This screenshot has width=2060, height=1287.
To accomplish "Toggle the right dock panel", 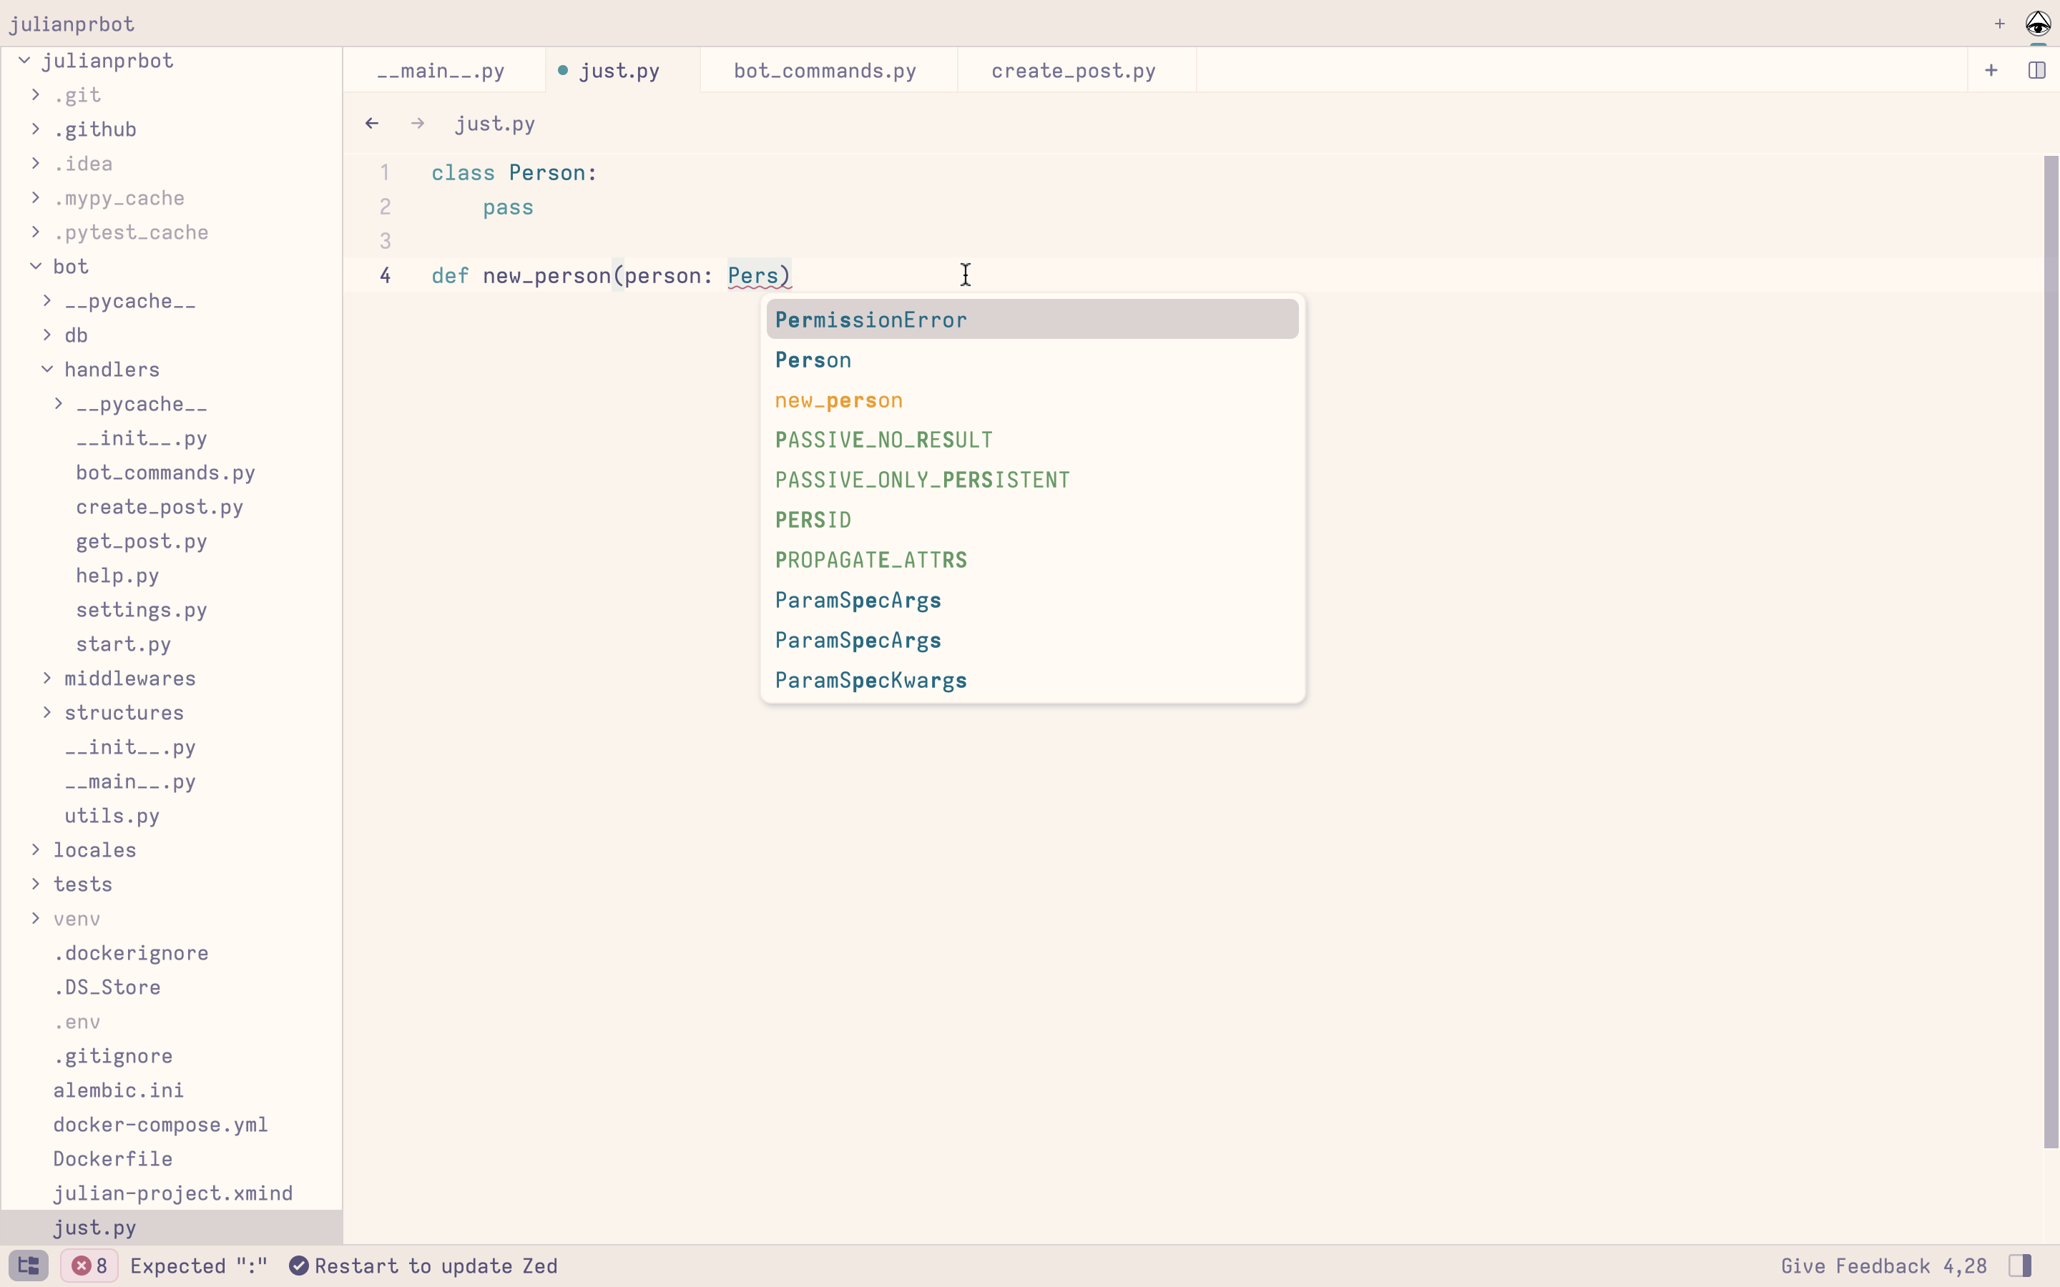I will click(2021, 1266).
